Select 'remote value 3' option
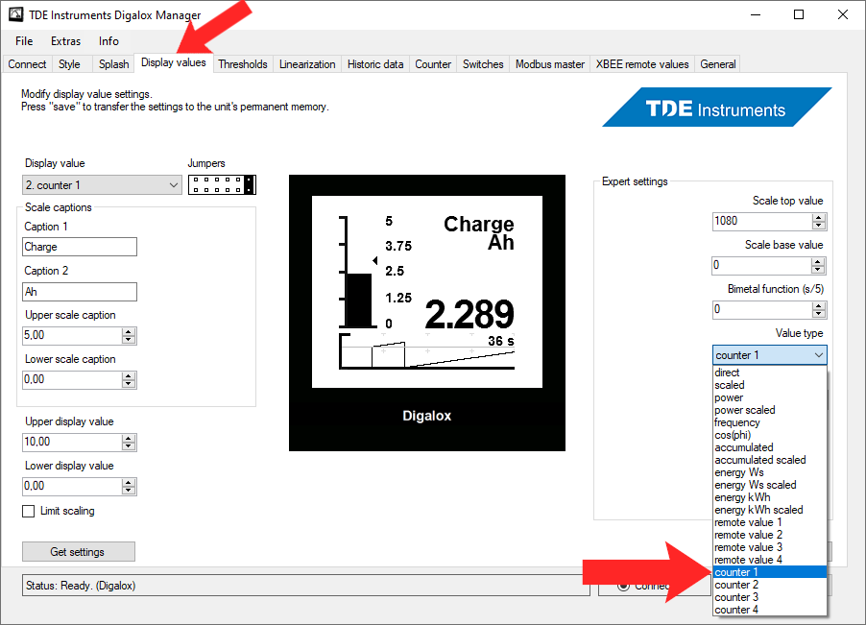Screen dimensions: 866x625 [770, 547]
